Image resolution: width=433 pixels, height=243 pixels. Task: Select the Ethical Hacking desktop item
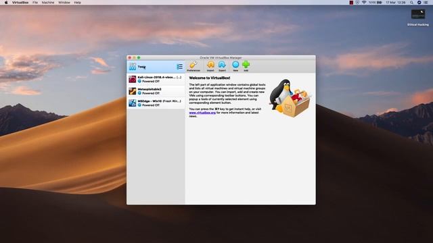[418, 18]
